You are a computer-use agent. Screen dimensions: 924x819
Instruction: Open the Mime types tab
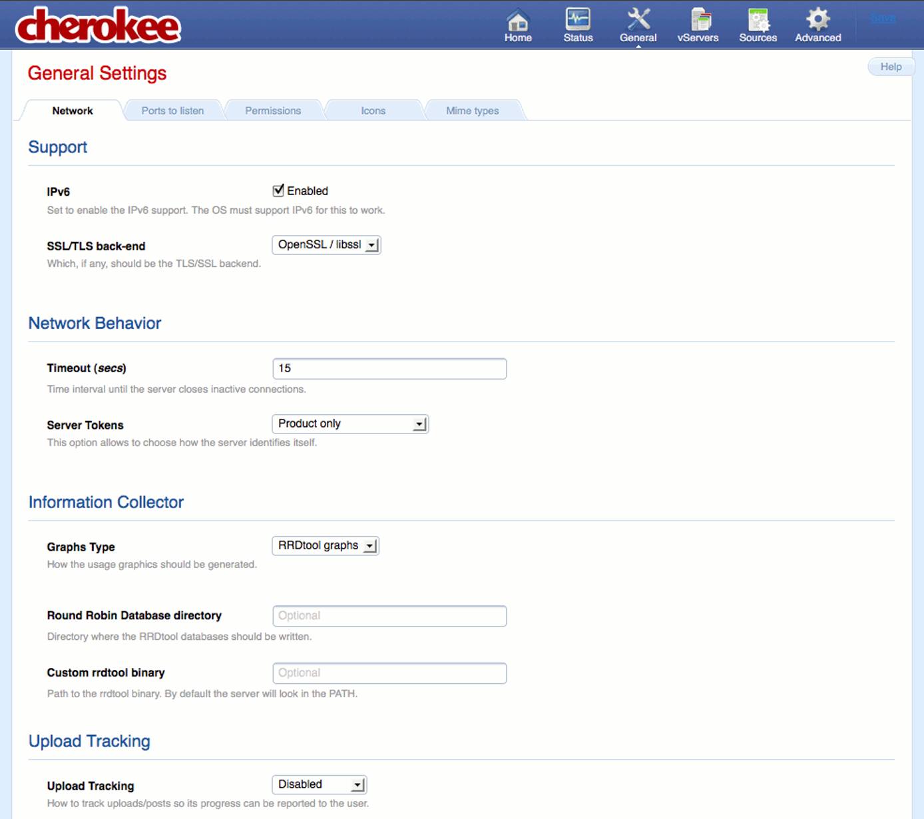[x=473, y=111]
